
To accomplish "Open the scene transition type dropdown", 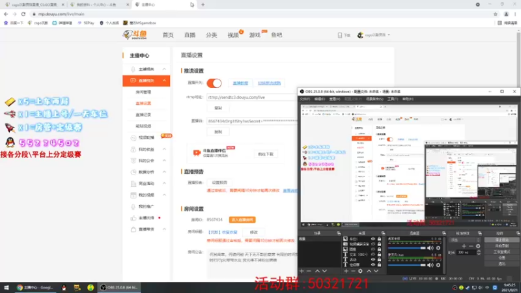I will [465, 240].
